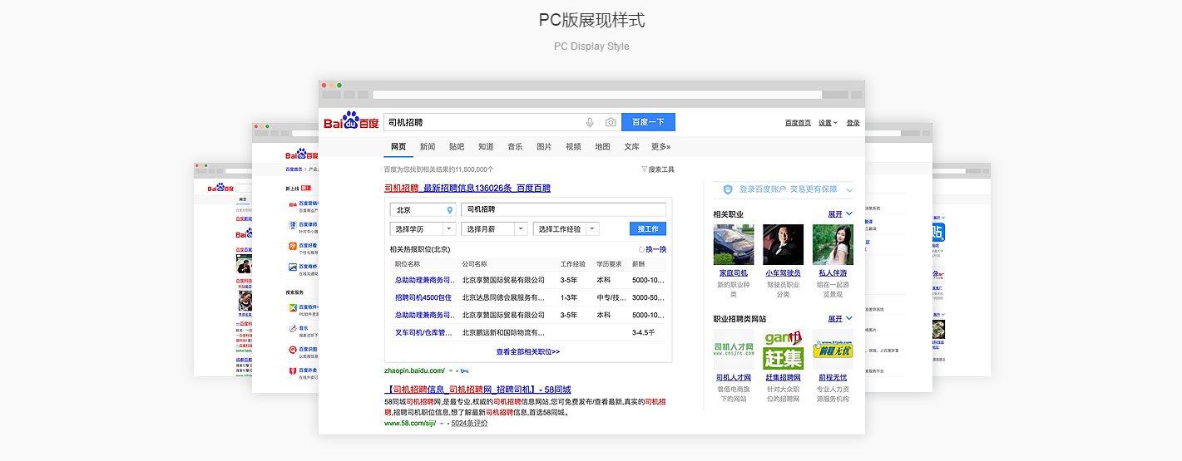Select 网页 tab in front window
This screenshot has height=461, width=1182.
pos(399,147)
